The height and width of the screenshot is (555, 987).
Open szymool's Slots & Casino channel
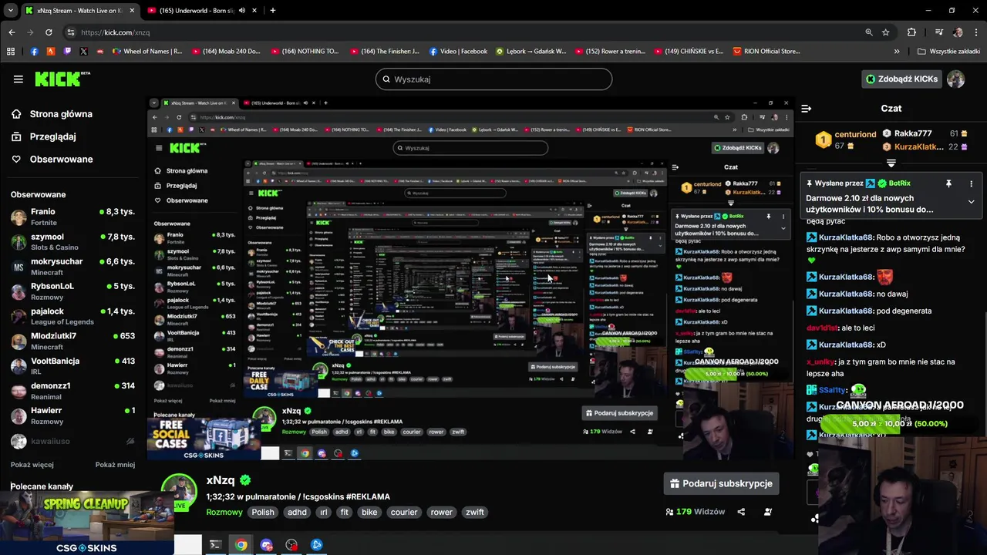click(x=72, y=242)
